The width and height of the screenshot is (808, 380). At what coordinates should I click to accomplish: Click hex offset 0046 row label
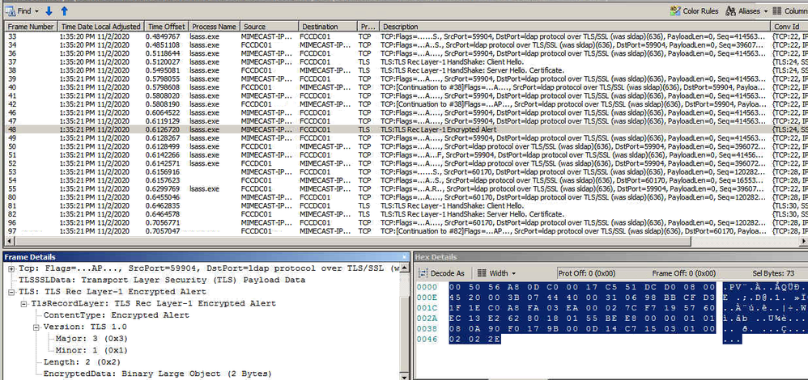click(x=426, y=340)
